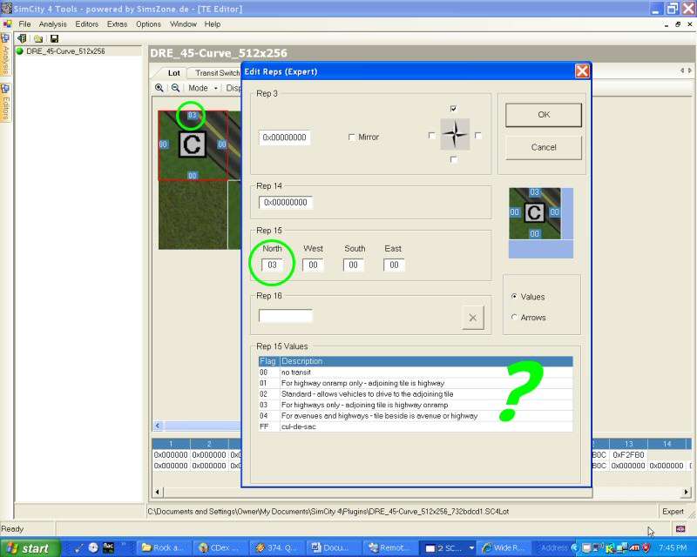Click the Cancel button
The height and width of the screenshot is (557, 697).
[543, 147]
